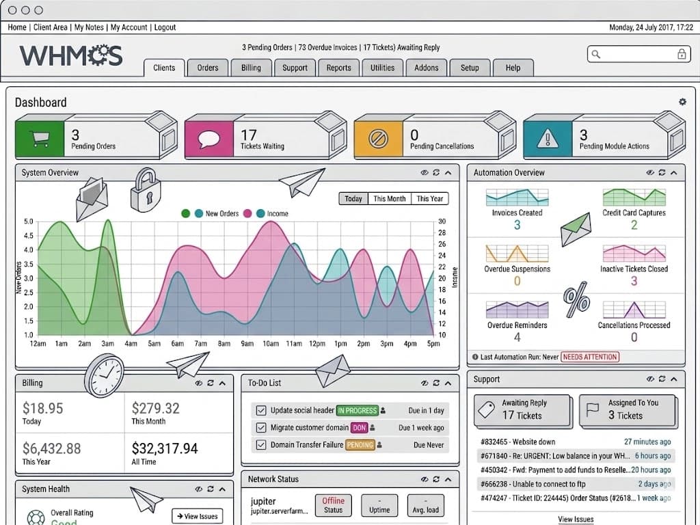Refresh the Automation Overview panel
The height and width of the screenshot is (525, 700).
point(662,172)
